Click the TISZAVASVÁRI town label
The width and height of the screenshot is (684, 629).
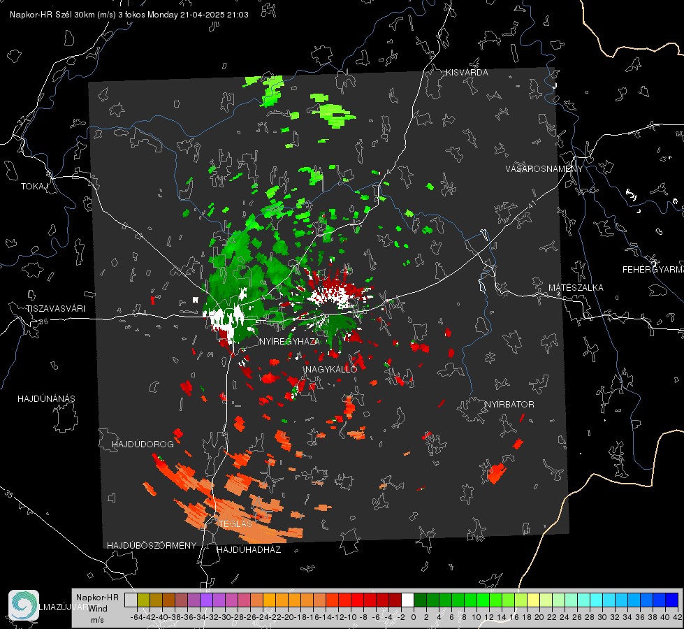pos(55,309)
